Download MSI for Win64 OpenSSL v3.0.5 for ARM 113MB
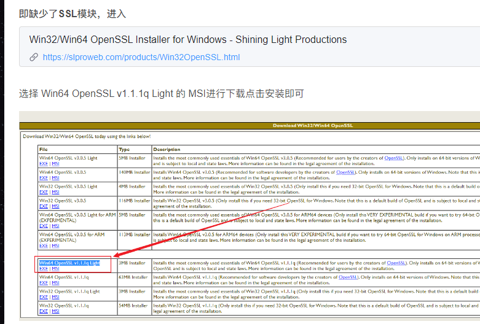Image resolution: width=480 pixels, height=324 pixels. (x=55, y=246)
